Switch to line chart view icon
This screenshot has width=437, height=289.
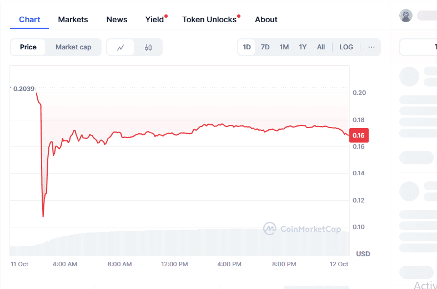tap(120, 48)
